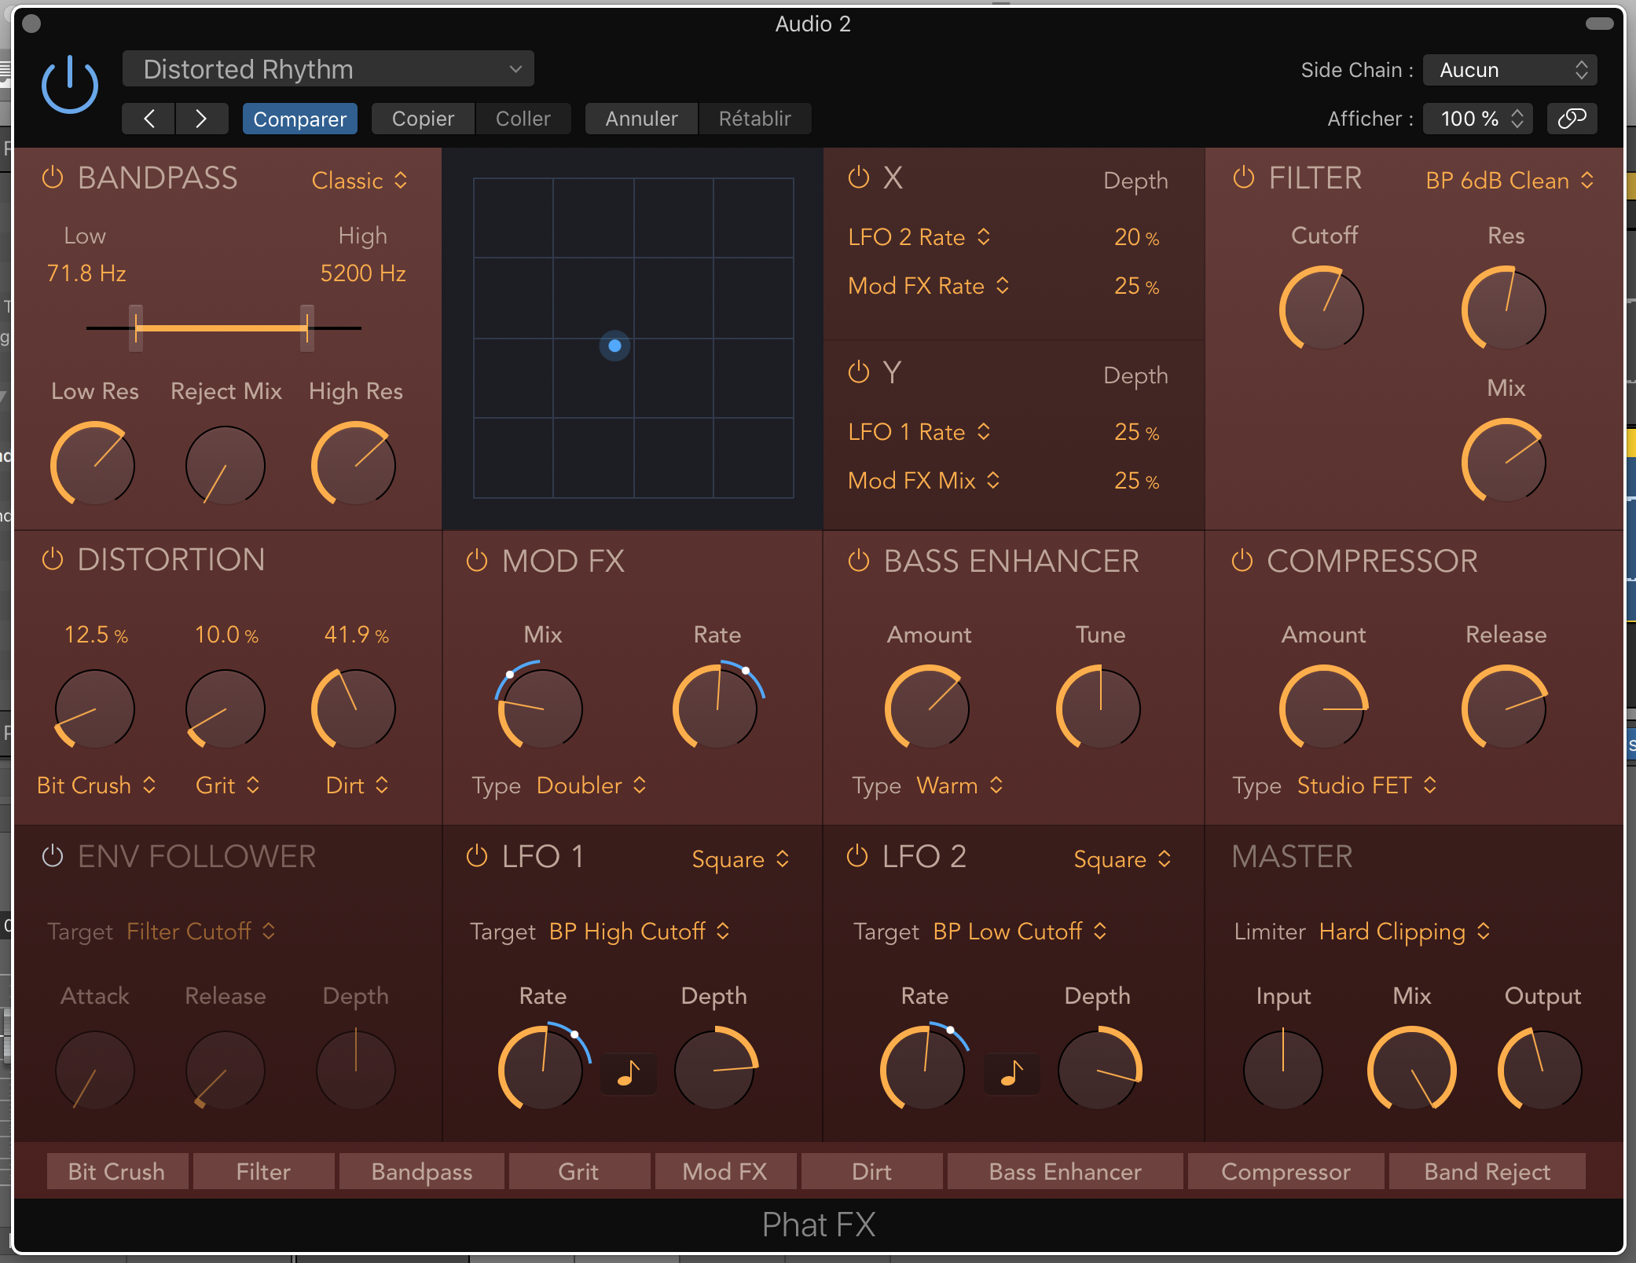1636x1263 pixels.
Task: Click the Master Mix knob
Action: click(1412, 1069)
